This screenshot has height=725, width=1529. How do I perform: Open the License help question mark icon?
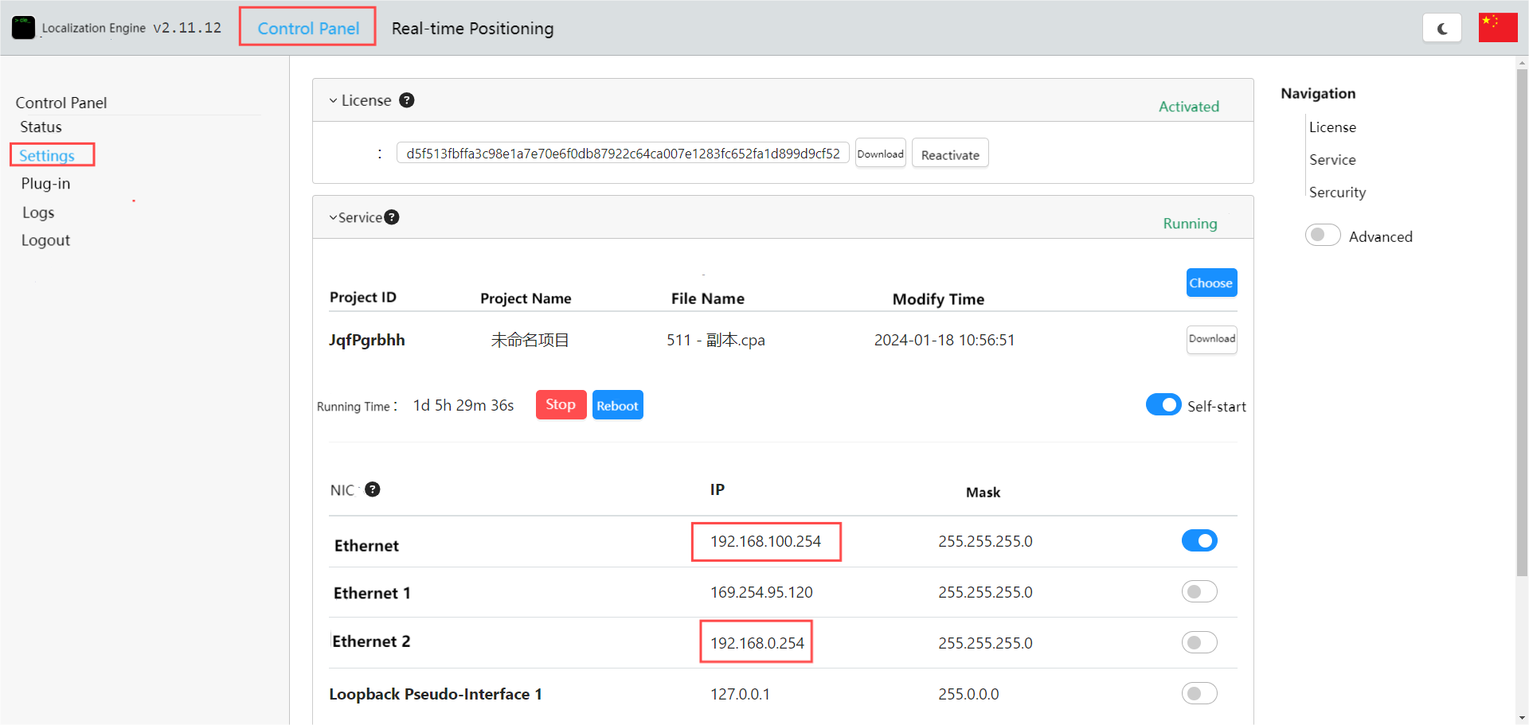pos(406,100)
